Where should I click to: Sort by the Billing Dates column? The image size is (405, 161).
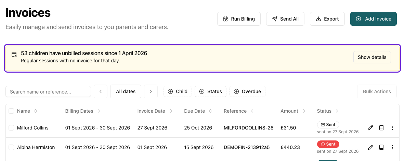[x=83, y=111]
